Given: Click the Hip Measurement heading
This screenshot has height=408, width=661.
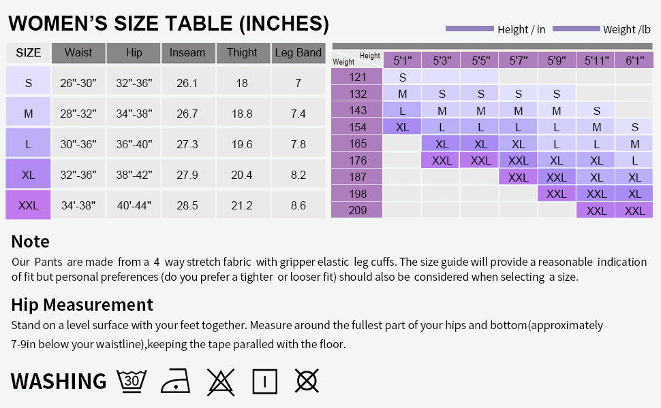Looking at the screenshot, I should [x=82, y=304].
